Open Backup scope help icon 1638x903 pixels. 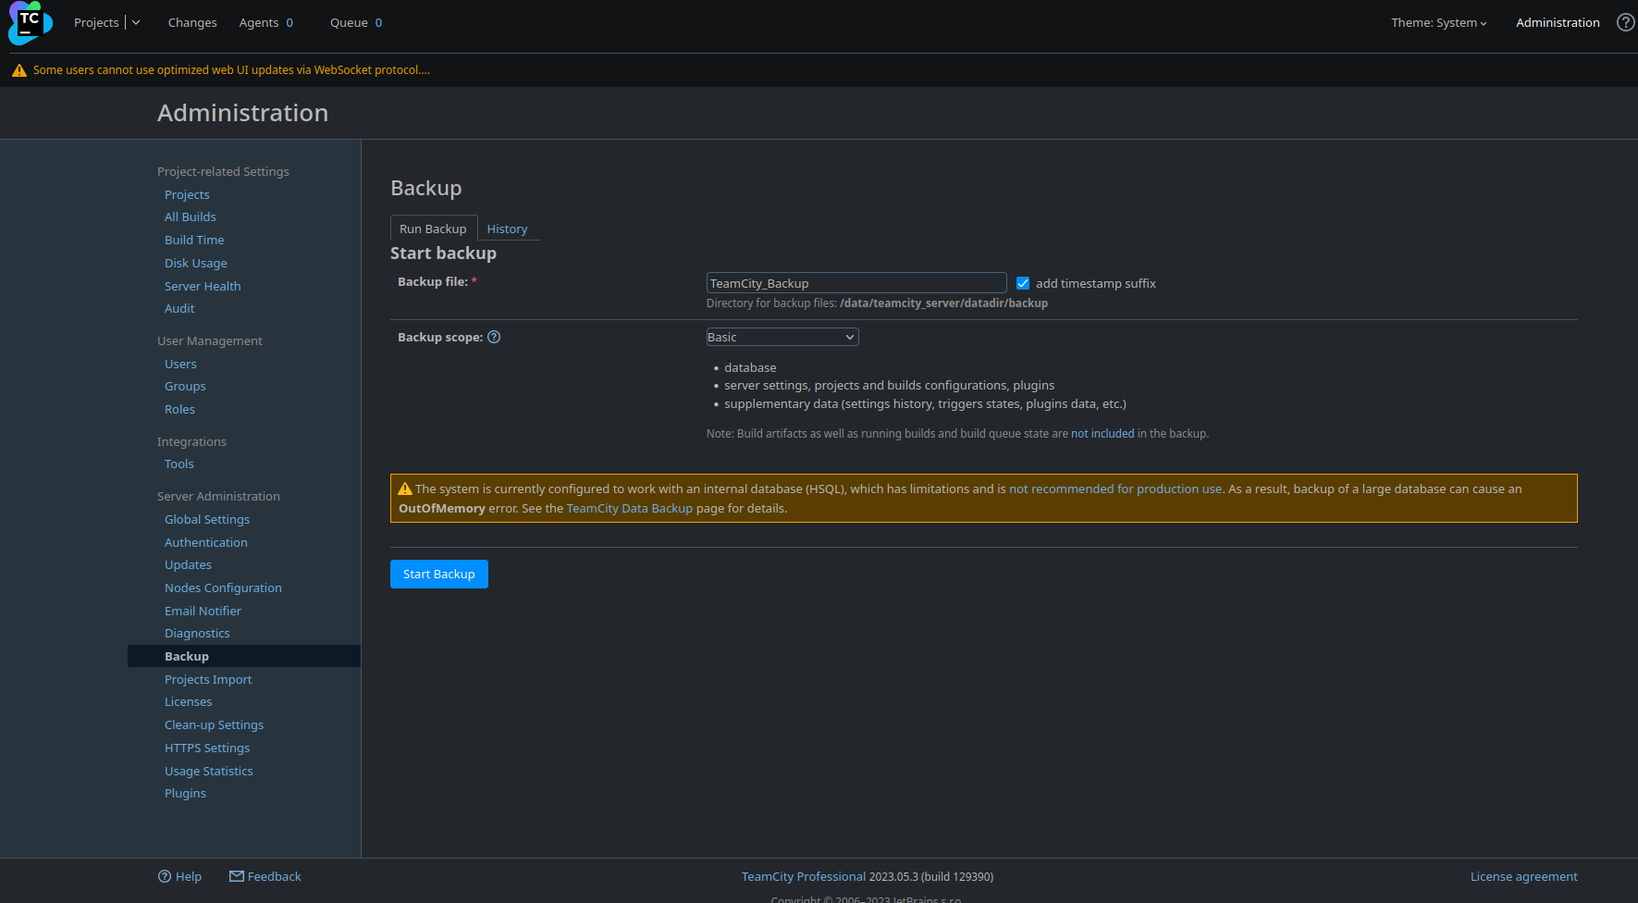pyautogui.click(x=494, y=337)
